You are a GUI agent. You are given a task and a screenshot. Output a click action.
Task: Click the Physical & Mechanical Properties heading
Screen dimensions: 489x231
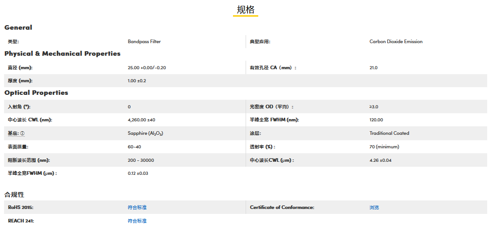pos(62,53)
